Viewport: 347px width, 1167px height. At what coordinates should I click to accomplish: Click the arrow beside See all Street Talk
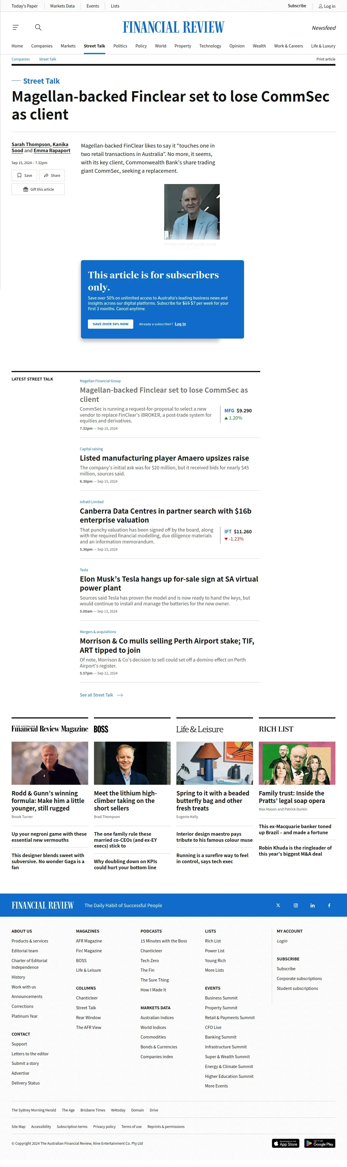[x=120, y=695]
